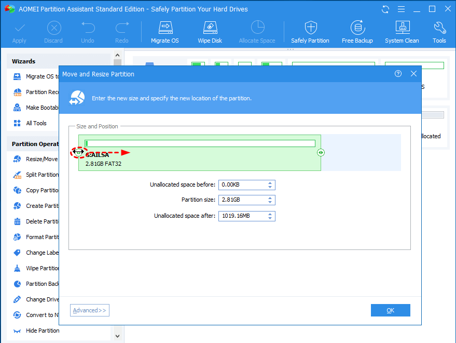Increase the Unallocated space after value

(270, 214)
